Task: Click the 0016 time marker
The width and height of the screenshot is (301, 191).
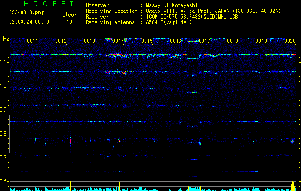Action: (x=176, y=41)
